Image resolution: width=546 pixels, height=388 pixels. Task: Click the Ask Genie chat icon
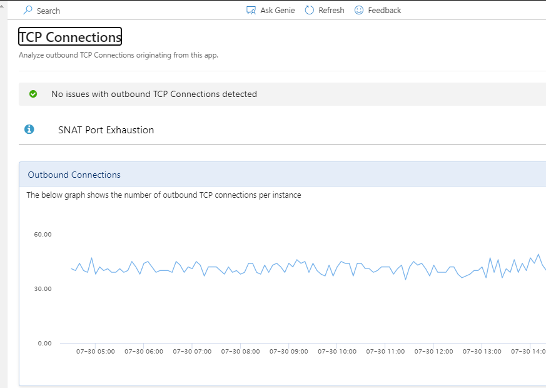pos(251,10)
